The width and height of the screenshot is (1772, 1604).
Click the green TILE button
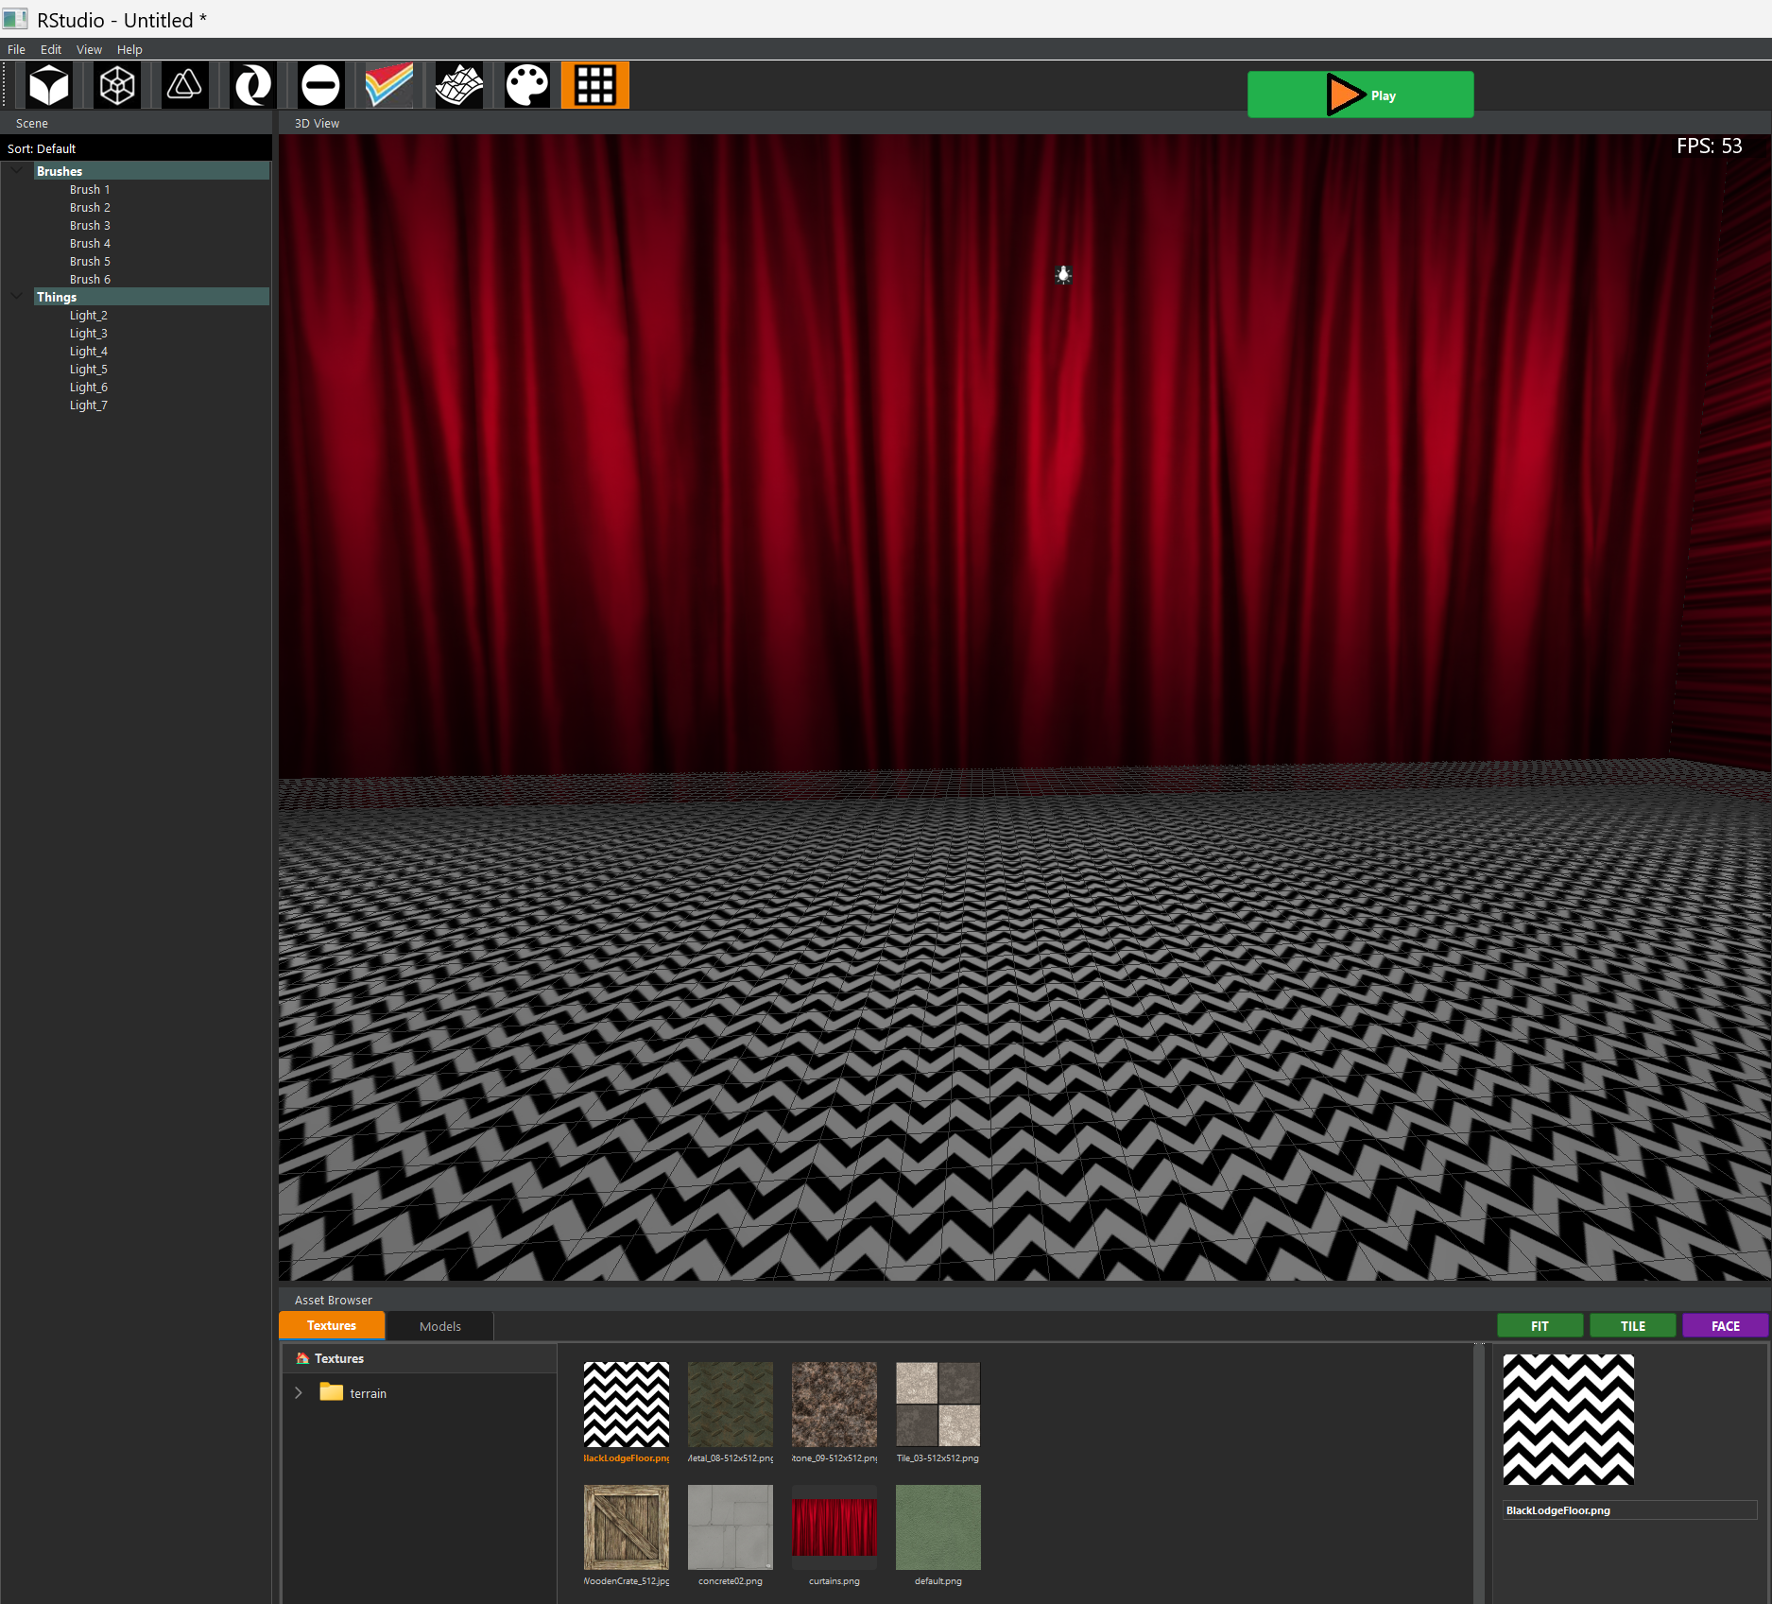pyautogui.click(x=1632, y=1326)
